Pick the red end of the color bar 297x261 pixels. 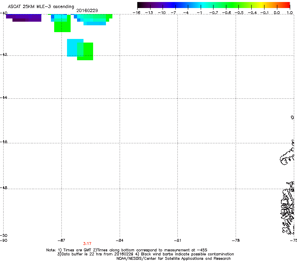[286, 5]
